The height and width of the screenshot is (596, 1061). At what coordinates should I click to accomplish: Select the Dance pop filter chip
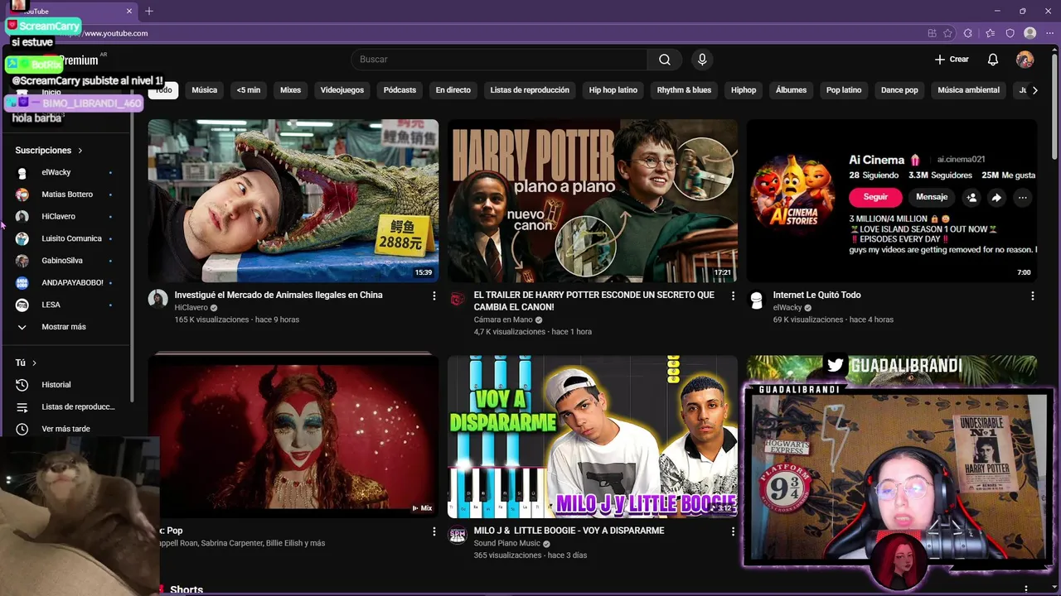(899, 90)
